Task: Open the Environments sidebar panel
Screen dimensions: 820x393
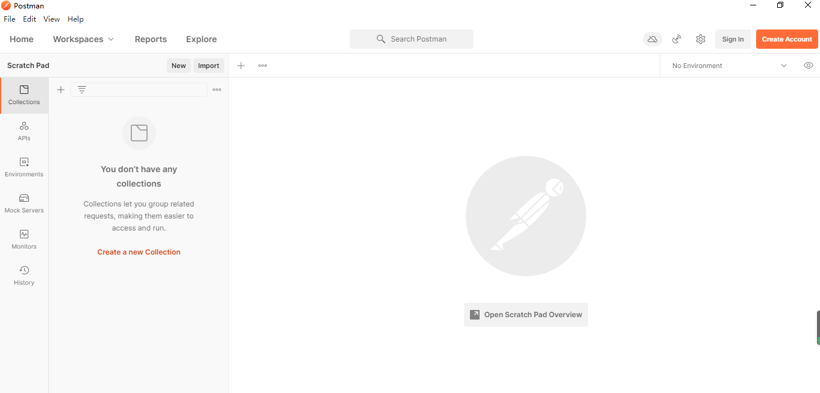Action: (24, 168)
